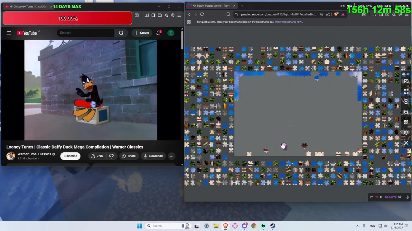The image size is (412, 231).
Task: Zoom out on the puzzle board
Action: [x=406, y=112]
